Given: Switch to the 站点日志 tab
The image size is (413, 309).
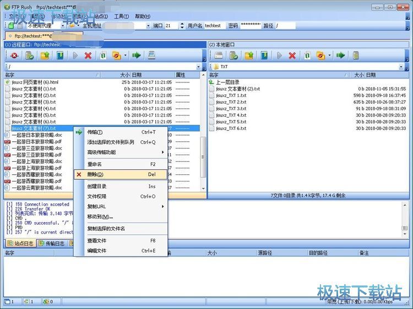Looking at the screenshot, I should tap(20, 244).
